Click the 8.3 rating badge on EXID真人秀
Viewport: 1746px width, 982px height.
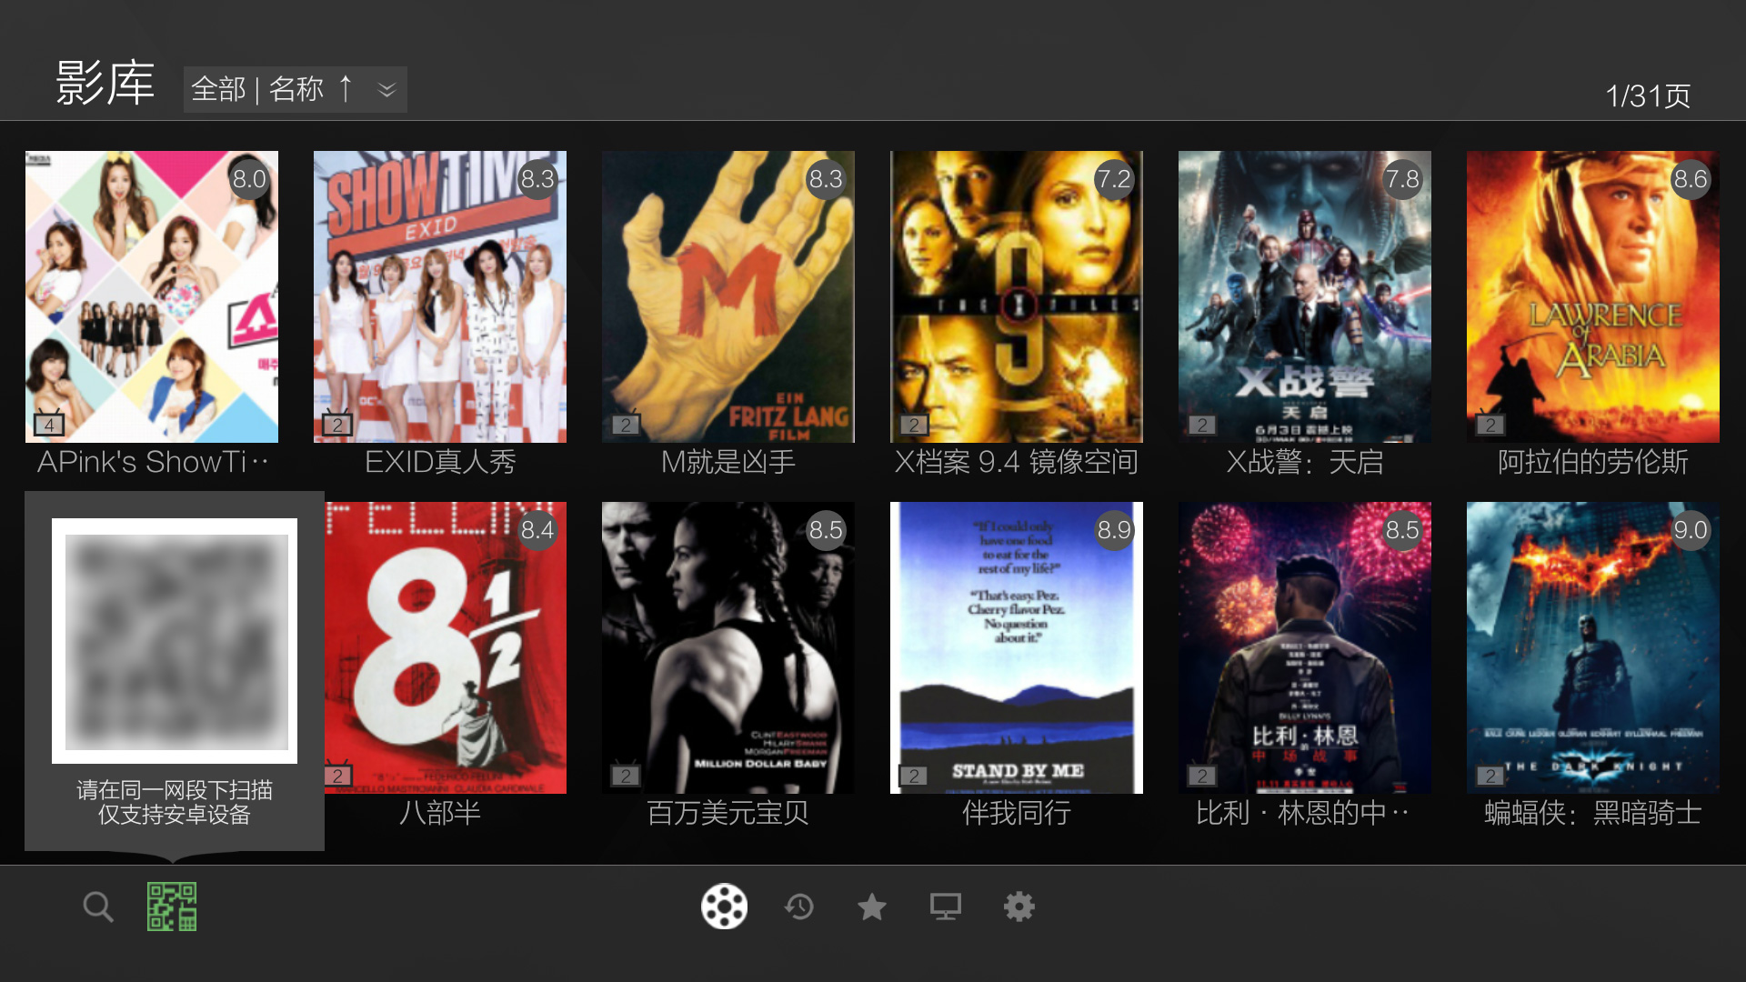point(537,179)
